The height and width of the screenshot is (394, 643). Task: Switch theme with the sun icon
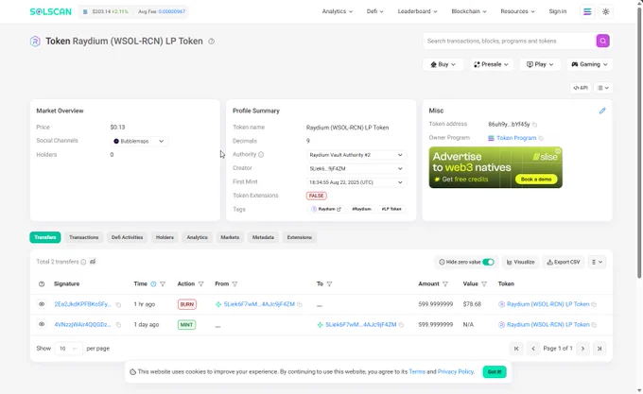pyautogui.click(x=606, y=11)
